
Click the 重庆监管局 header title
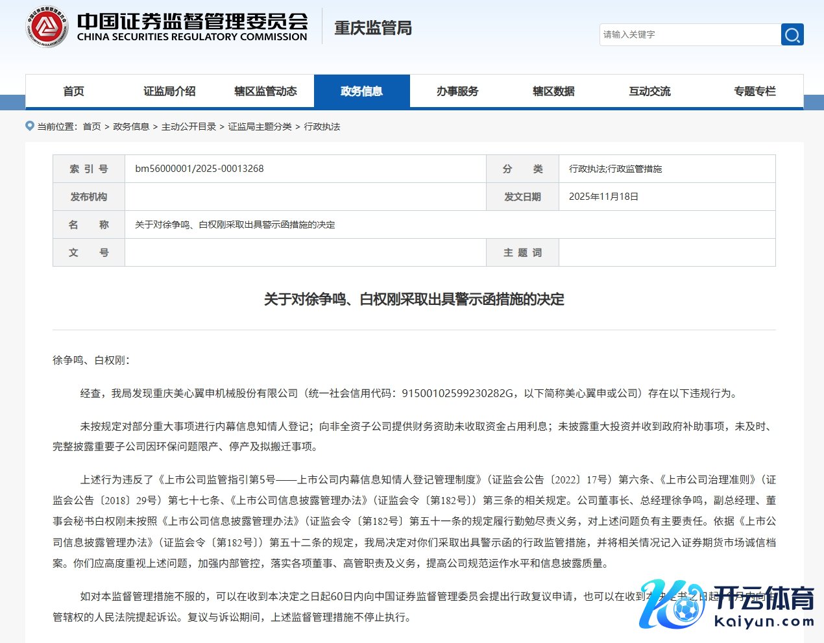click(x=373, y=28)
